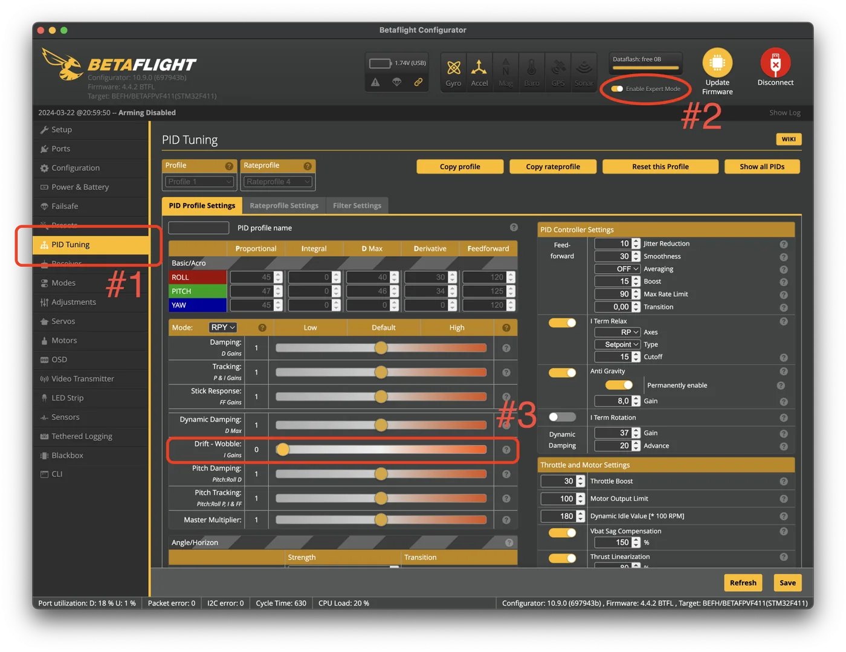Image resolution: width=846 pixels, height=652 pixels.
Task: Click the Damping D Gains slider handle
Action: tap(381, 347)
